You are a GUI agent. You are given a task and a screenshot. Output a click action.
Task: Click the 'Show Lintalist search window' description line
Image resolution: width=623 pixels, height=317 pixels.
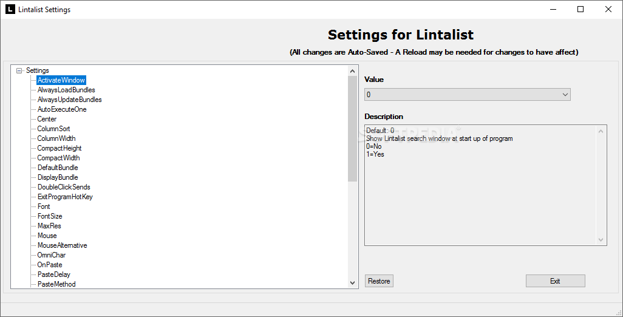tap(440, 138)
